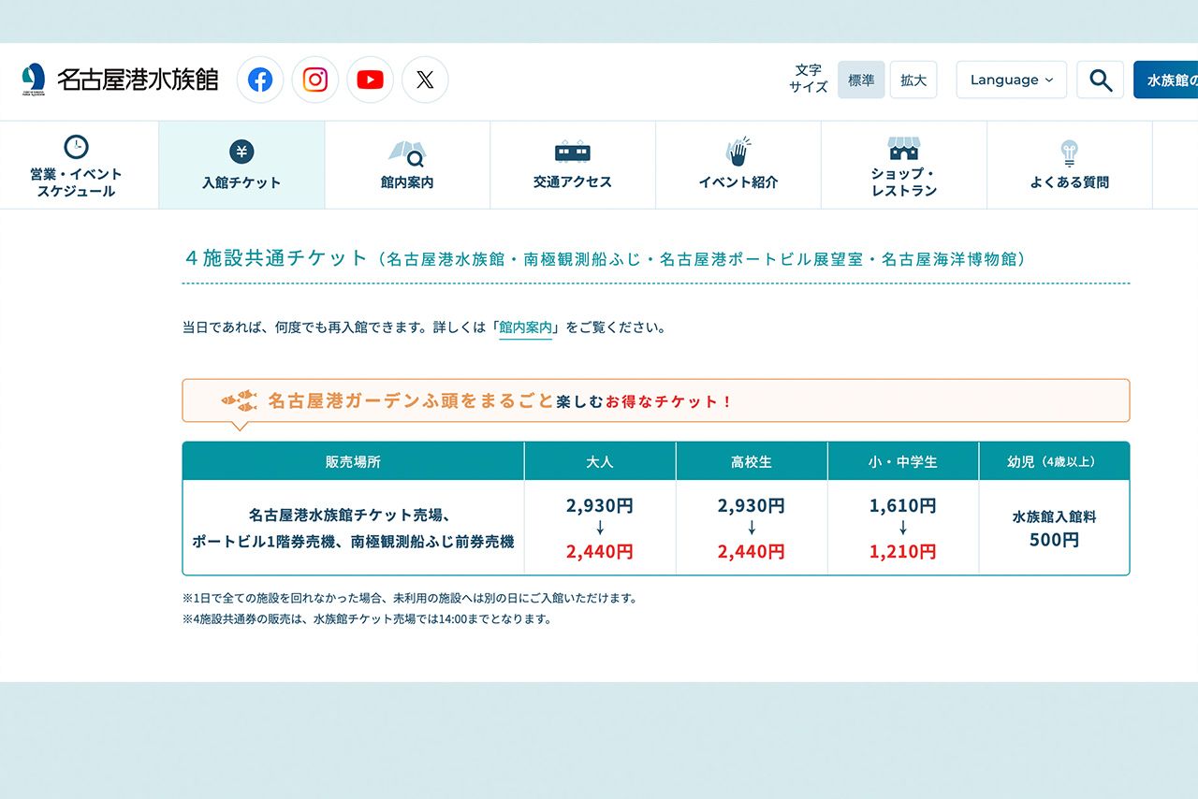1198x799 pixels.
Task: Click the blue 水族館の button
Action: click(1165, 80)
